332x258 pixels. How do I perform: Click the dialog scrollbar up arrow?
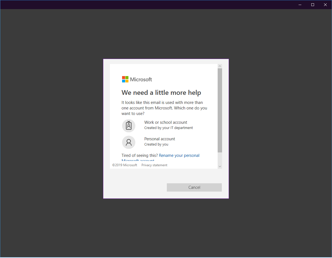coord(220,66)
